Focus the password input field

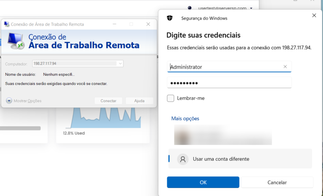[x=229, y=83]
